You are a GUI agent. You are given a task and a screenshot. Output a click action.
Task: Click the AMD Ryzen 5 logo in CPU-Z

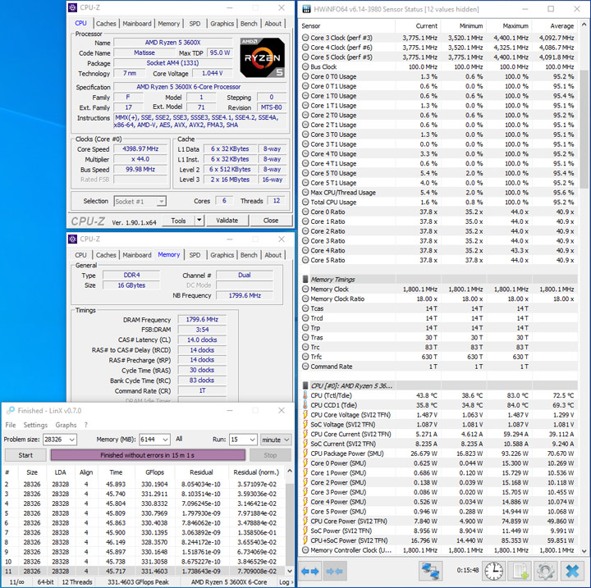(x=263, y=57)
